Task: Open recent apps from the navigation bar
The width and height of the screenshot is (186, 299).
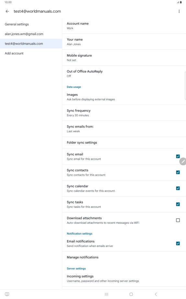Action: tap(106, 294)
